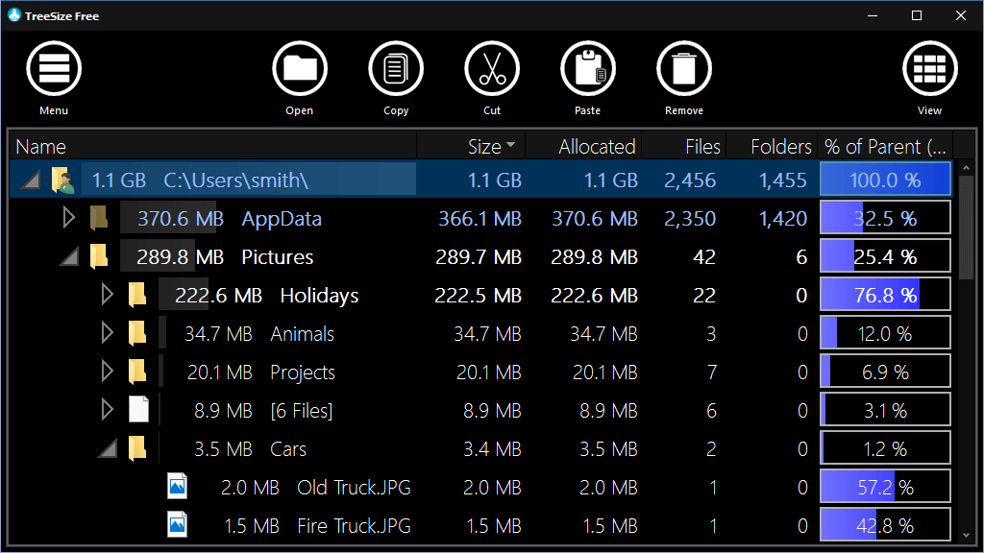
Task: Click the Files column header
Action: [702, 146]
